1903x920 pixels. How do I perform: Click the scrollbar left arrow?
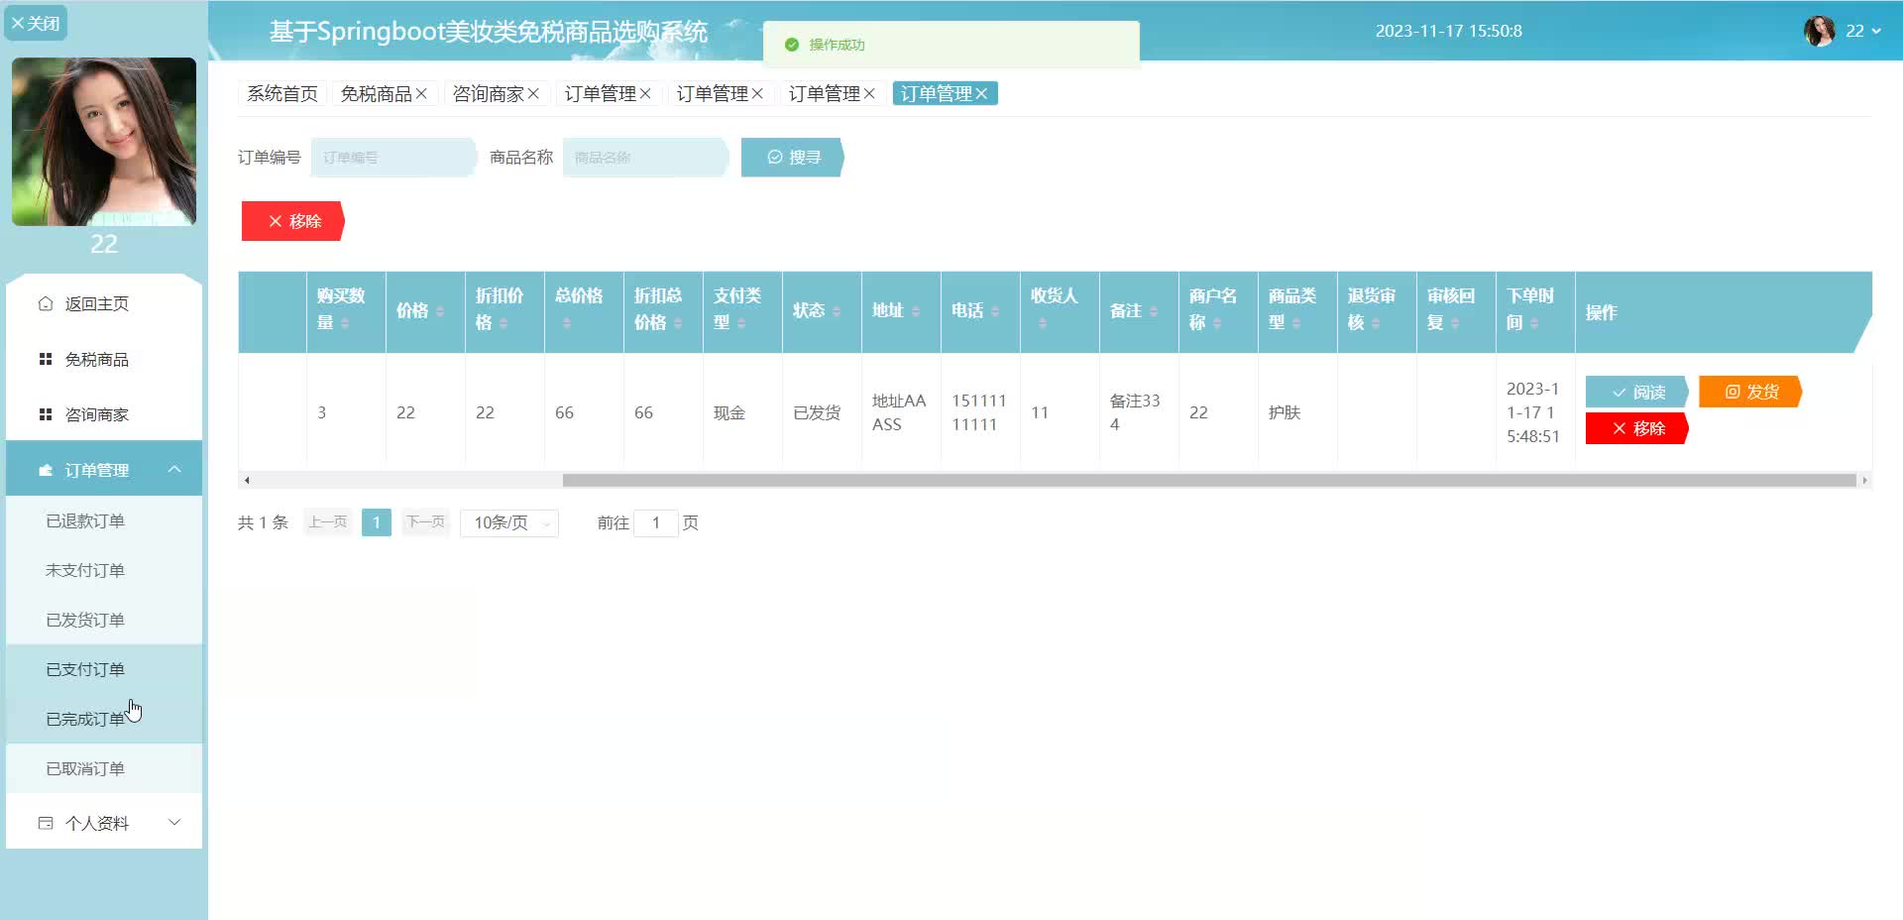(x=247, y=480)
